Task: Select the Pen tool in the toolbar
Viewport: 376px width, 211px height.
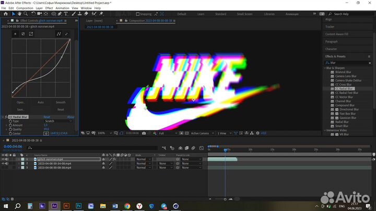Action: [x=60, y=14]
